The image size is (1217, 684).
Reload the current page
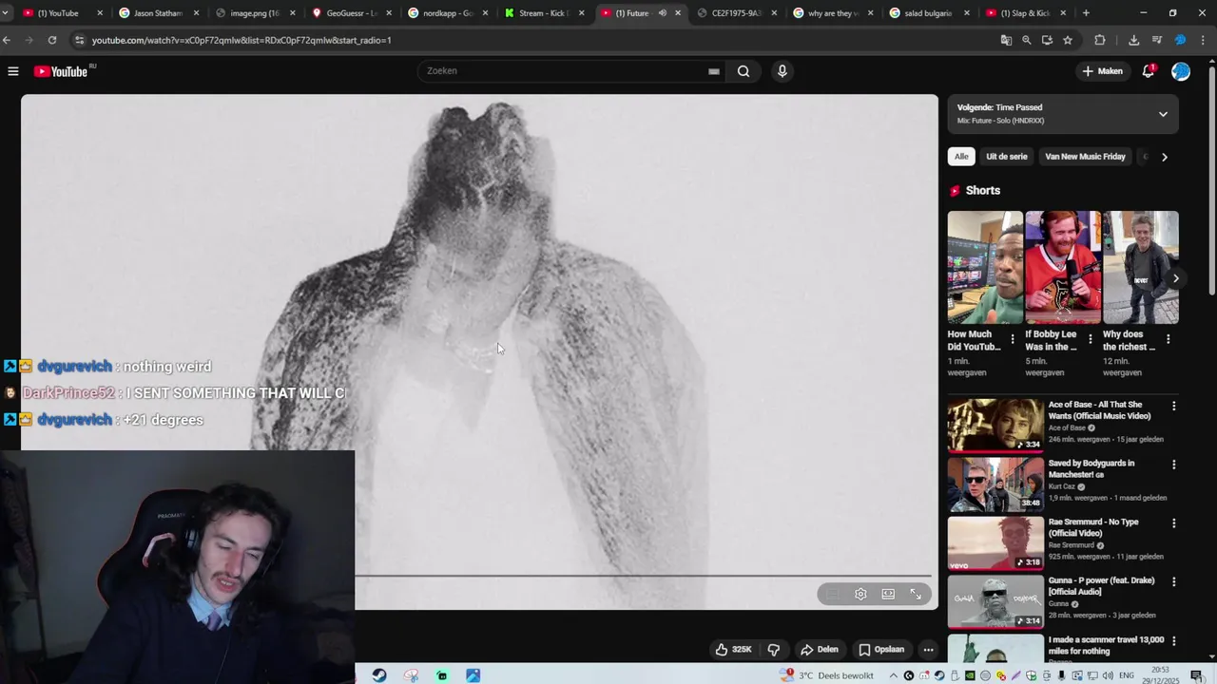click(x=51, y=40)
